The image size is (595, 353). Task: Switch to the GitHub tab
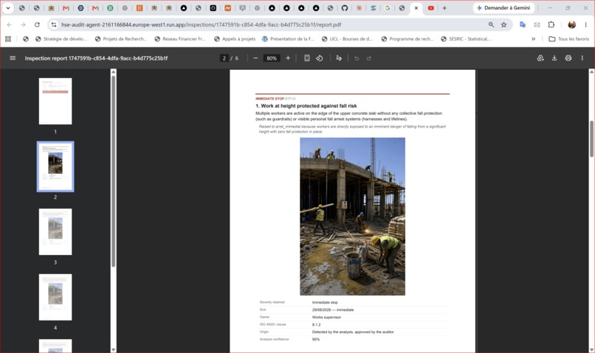[x=344, y=8]
